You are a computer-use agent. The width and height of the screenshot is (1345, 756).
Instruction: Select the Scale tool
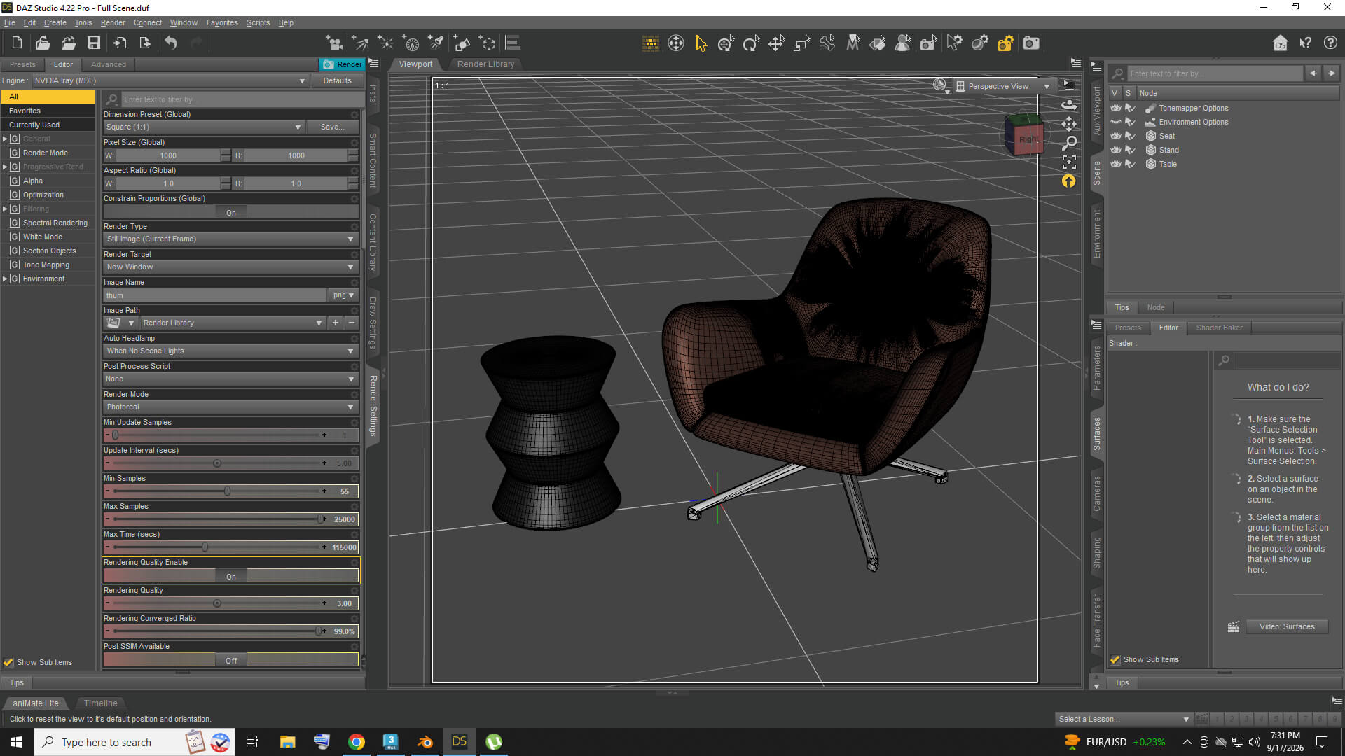801,43
